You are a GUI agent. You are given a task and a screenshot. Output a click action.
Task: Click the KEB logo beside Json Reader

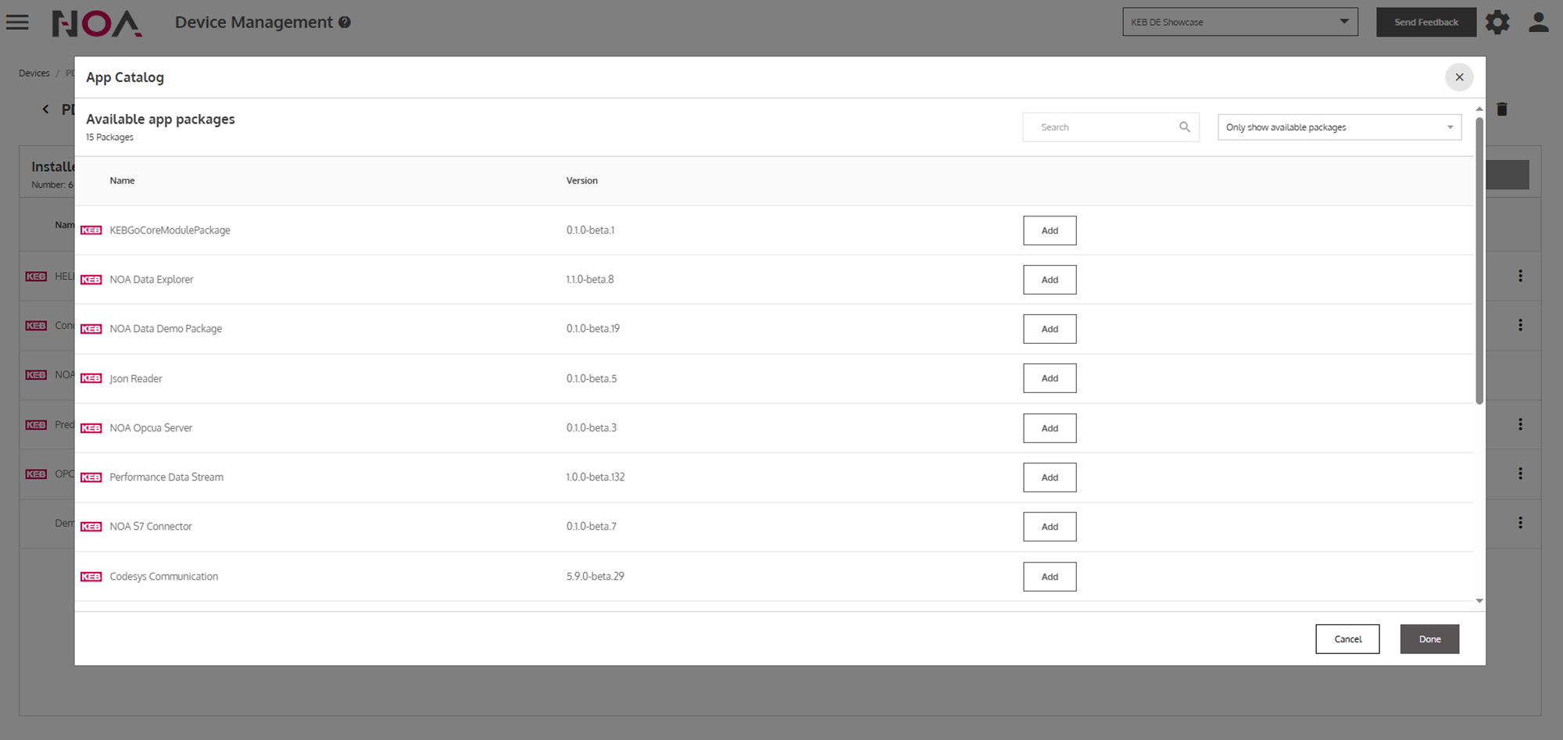tap(91, 379)
